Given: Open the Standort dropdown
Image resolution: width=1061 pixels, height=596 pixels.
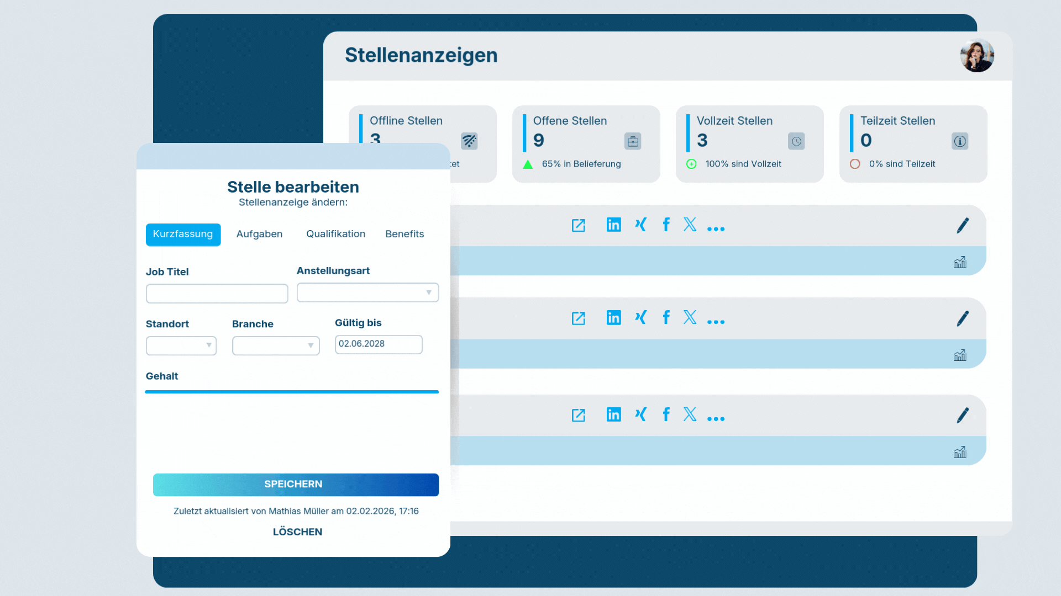Looking at the screenshot, I should click(x=181, y=345).
